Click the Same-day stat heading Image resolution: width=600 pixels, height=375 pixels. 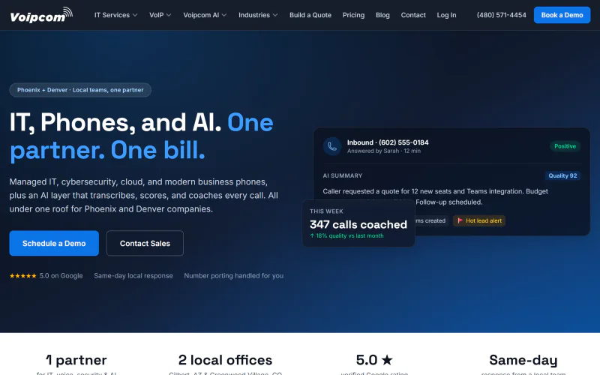[523, 360]
